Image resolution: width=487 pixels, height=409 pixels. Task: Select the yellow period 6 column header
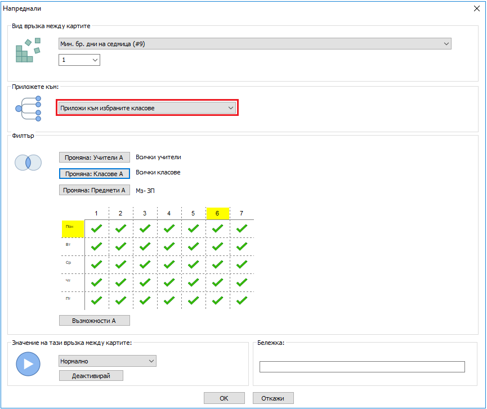[217, 213]
